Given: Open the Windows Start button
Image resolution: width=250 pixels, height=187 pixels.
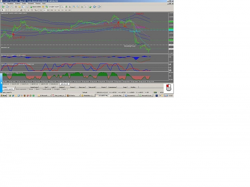Looking at the screenshot, I should [4, 95].
